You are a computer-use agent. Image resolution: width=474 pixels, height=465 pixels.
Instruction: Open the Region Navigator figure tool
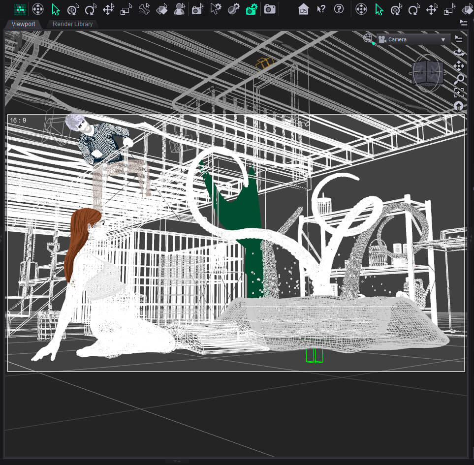[x=180, y=10]
